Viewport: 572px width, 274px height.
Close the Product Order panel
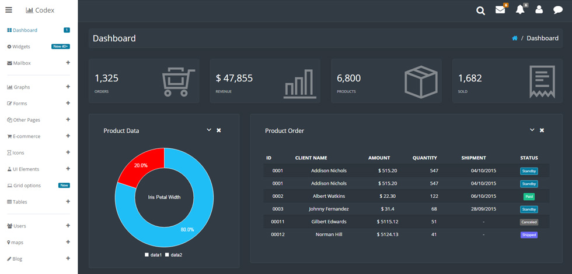tap(542, 130)
